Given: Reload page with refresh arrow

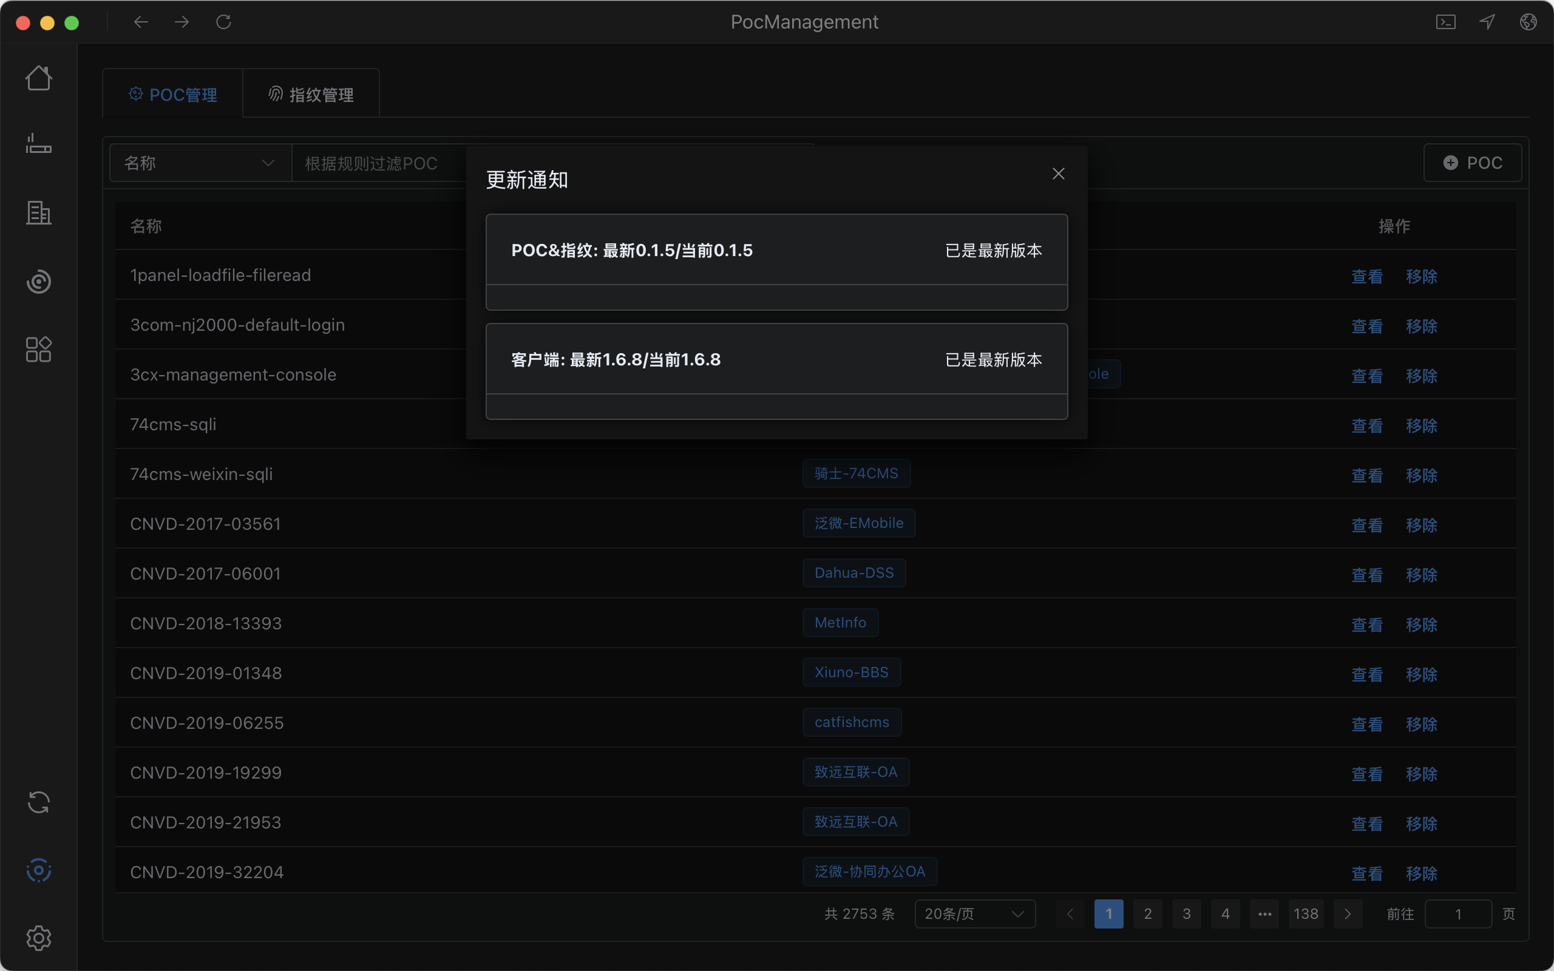Looking at the screenshot, I should tap(223, 22).
